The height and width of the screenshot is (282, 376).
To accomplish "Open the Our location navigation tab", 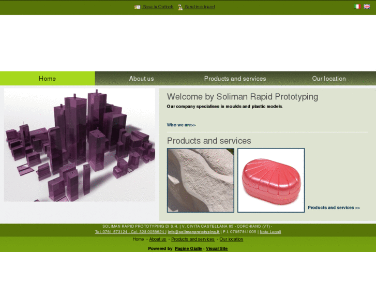I will pyautogui.click(x=329, y=79).
